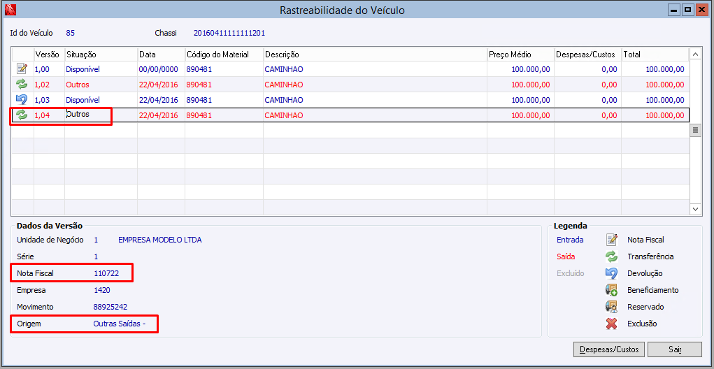
Task: Click CAMINHAO description in version 1,04 row
Action: [x=284, y=115]
